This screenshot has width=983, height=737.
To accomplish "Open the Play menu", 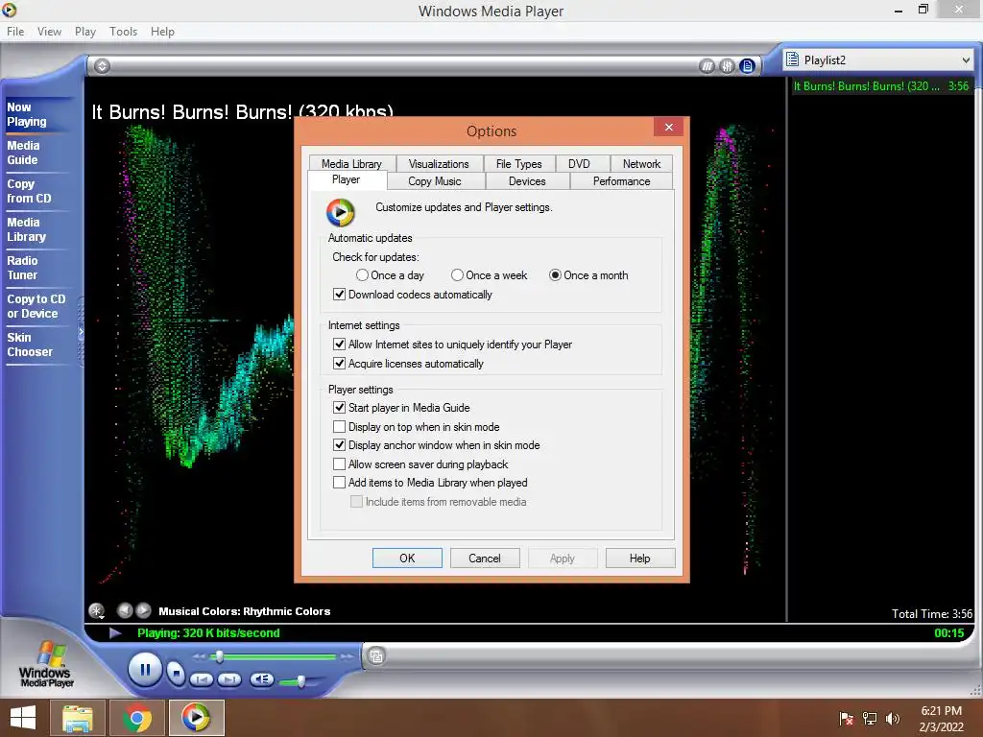I will coord(85,32).
